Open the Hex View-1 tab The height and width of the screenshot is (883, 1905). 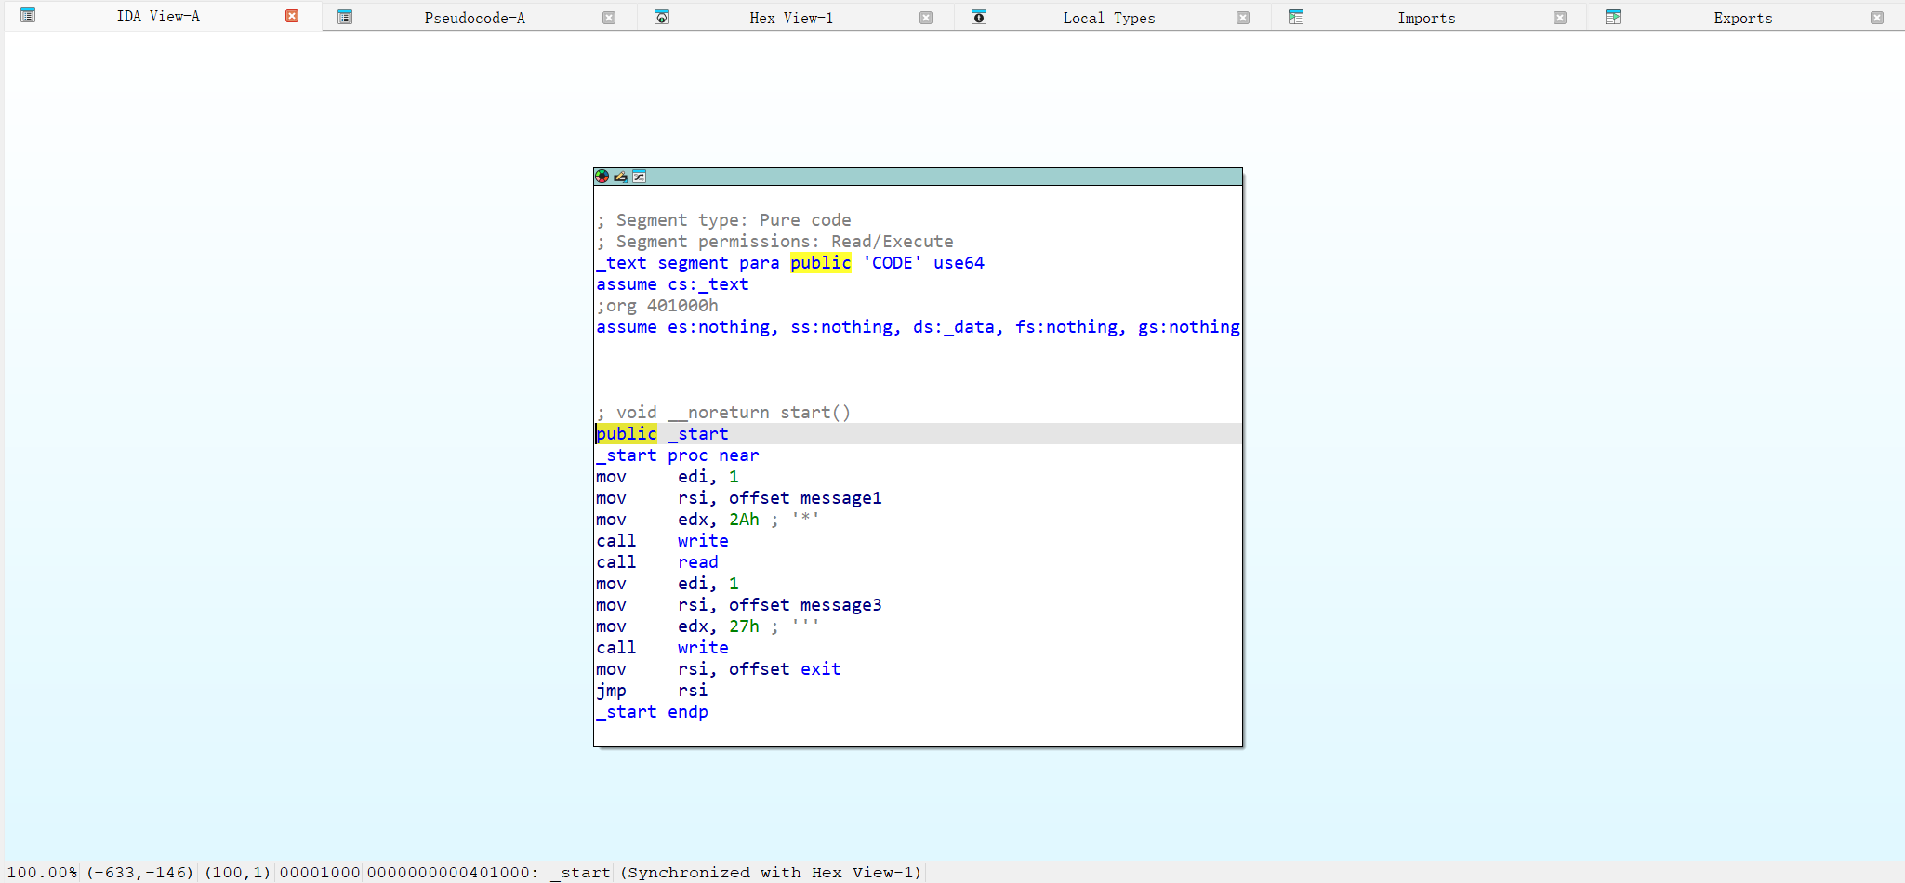click(791, 18)
